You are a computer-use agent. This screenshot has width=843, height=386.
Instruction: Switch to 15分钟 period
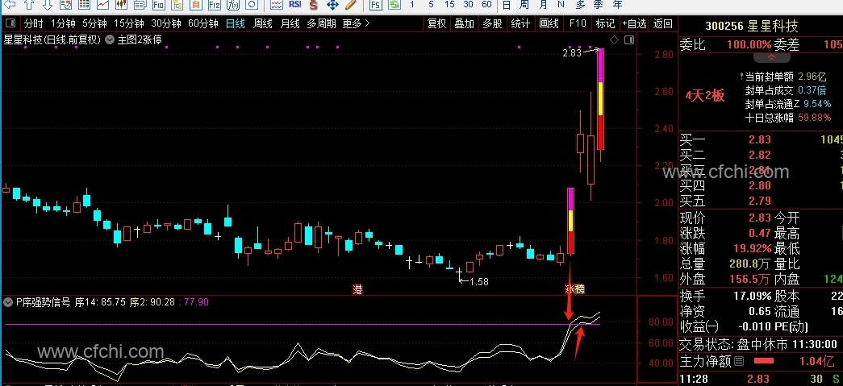tap(129, 23)
